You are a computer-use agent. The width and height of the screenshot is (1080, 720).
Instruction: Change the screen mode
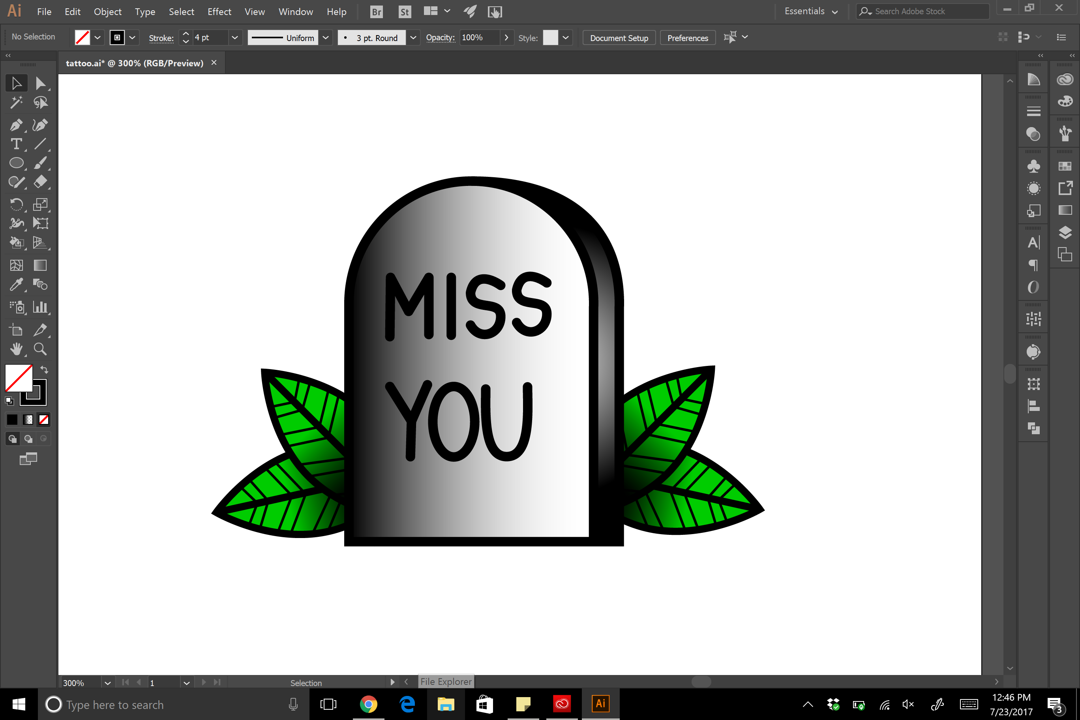[28, 458]
